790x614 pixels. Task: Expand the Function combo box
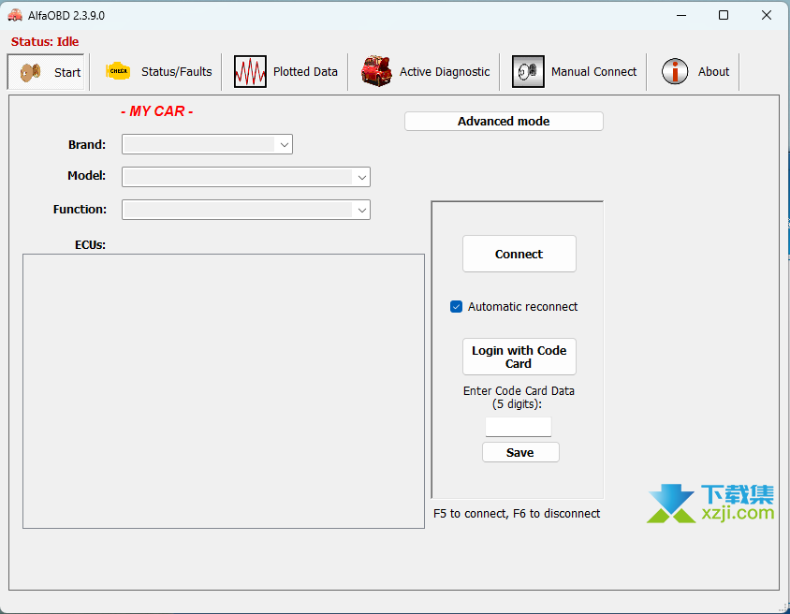pyautogui.click(x=360, y=210)
